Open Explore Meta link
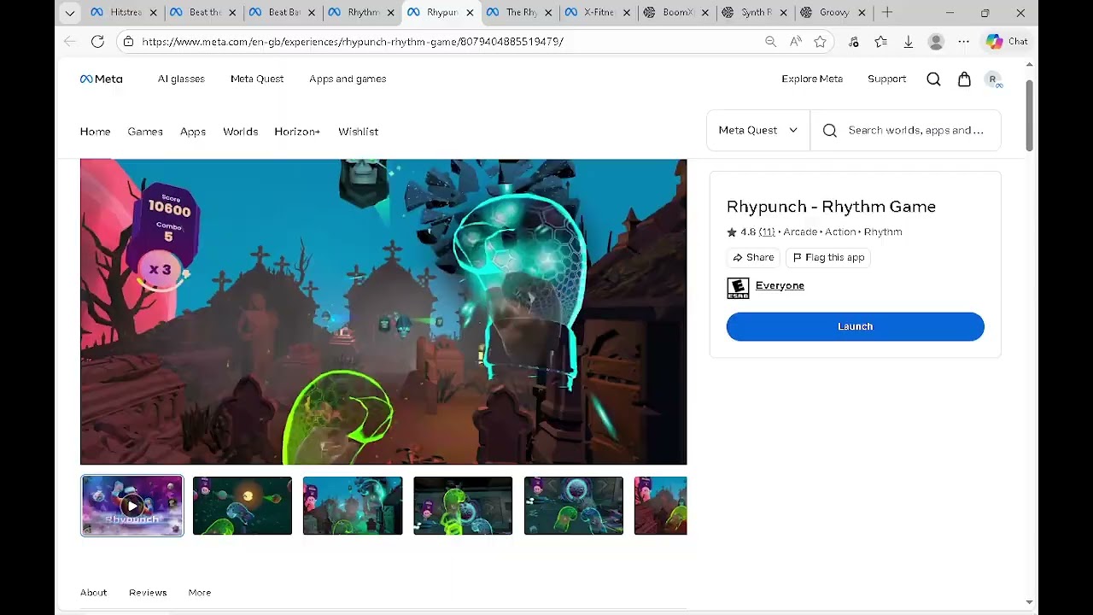Viewport: 1093px width, 615px height. coord(812,79)
